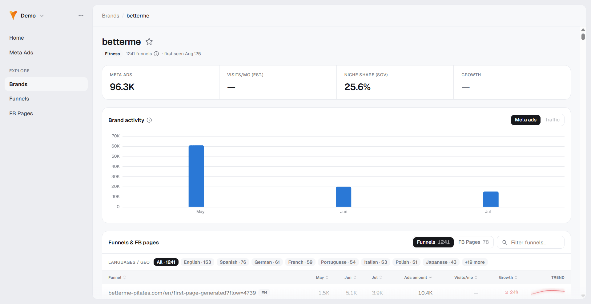Open the three-dots sidebar menu
The image size is (591, 304).
tap(81, 15)
